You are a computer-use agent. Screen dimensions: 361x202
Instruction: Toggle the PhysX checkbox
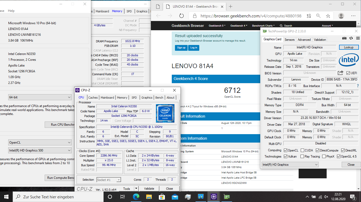coord(324,156)
